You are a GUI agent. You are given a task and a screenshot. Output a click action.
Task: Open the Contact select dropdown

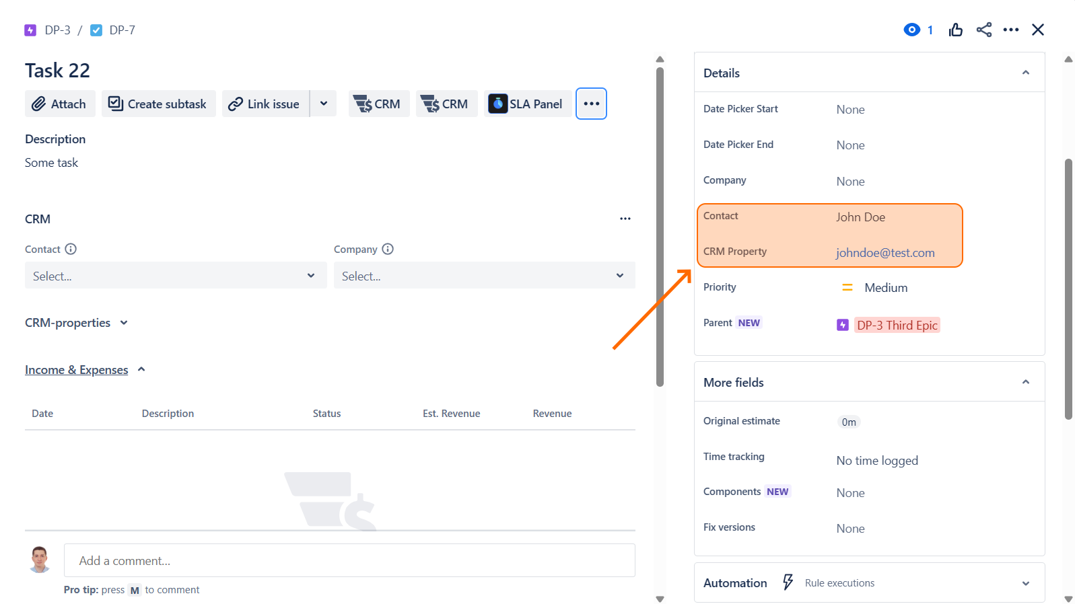click(x=175, y=276)
